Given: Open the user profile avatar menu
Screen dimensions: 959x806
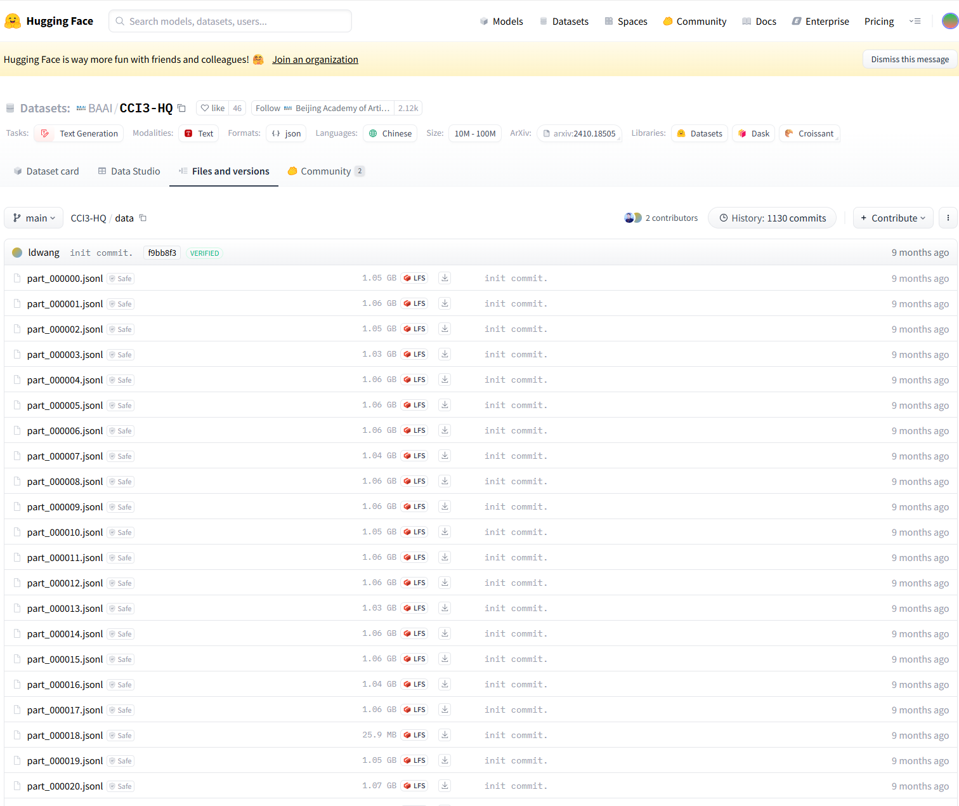Looking at the screenshot, I should pyautogui.click(x=949, y=21).
